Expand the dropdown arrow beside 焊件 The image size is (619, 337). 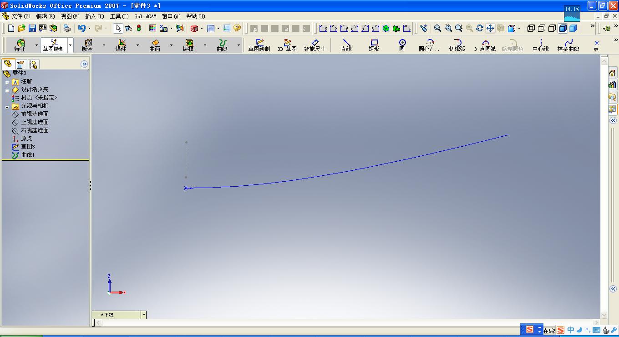click(137, 45)
